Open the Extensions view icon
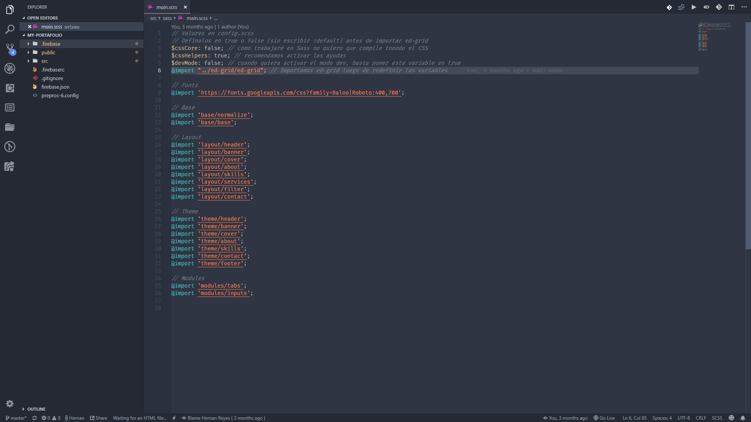Screen dimensions: 751x422 pyautogui.click(x=10, y=88)
